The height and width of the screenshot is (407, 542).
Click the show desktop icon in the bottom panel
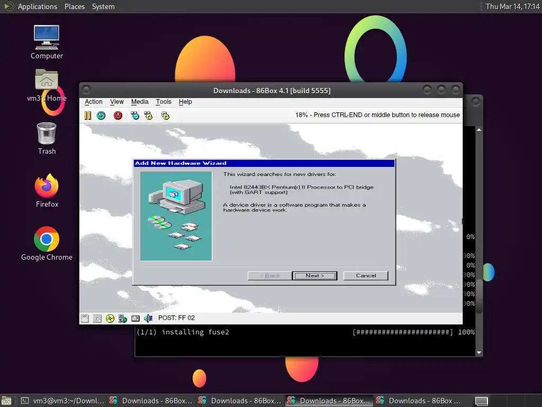click(6, 401)
